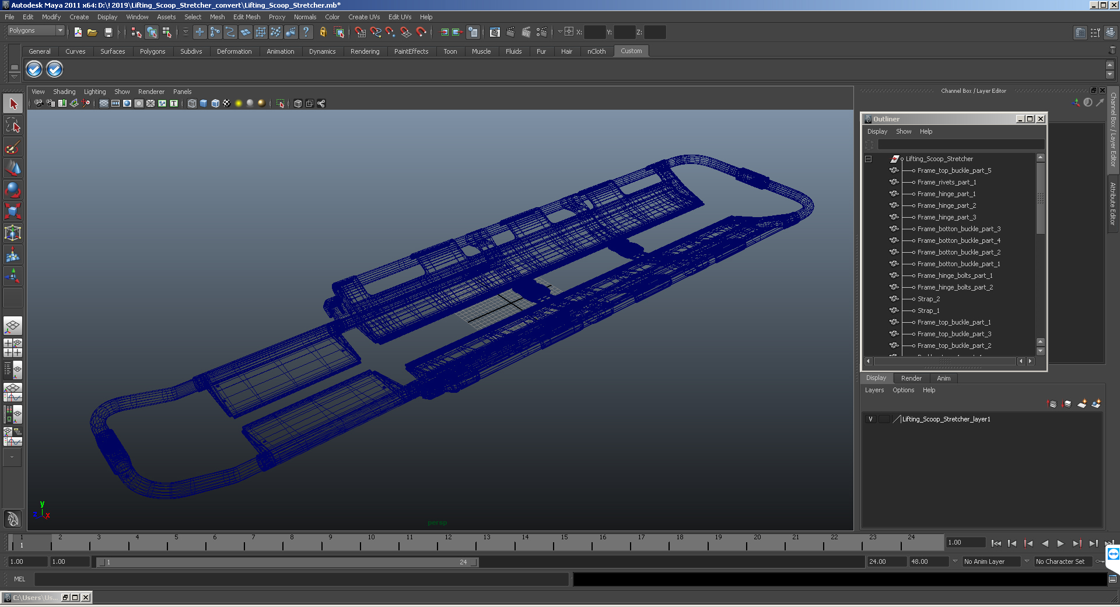Toggle textured display checker icon

pos(227,103)
